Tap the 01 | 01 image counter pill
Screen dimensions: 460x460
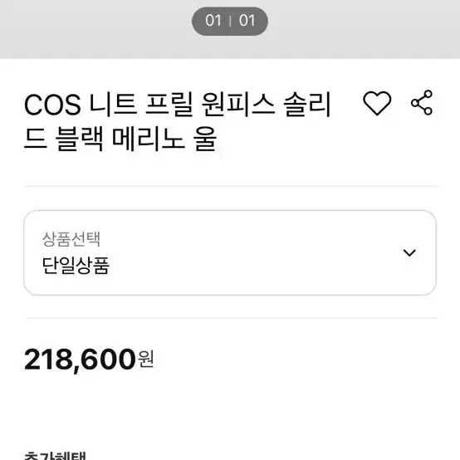click(x=230, y=21)
